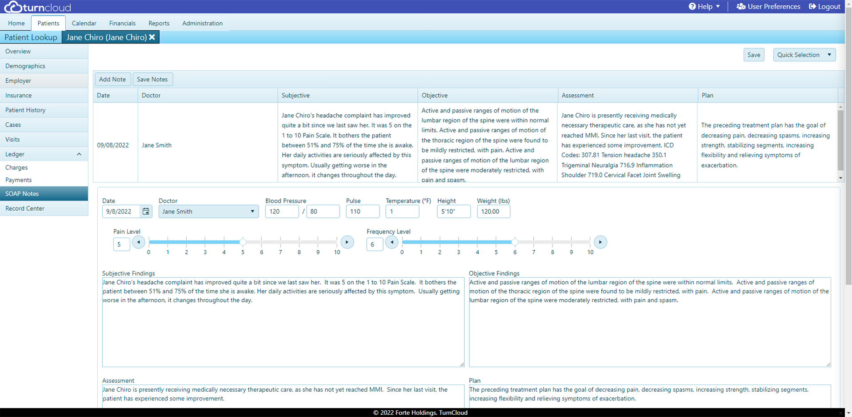Viewport: 852px width, 417px height.
Task: Collapse the Ledger section in sidebar
Action: (79, 154)
